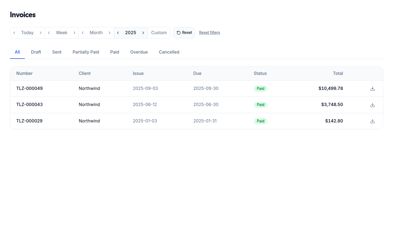Image resolution: width=393 pixels, height=246 pixels.
Task: Click issue date 2025-01-03
Action: tap(145, 121)
